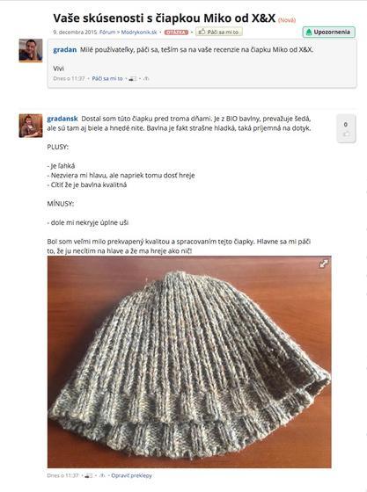
Task: Click the warning report icon below the hat photo
Action: [x=102, y=475]
